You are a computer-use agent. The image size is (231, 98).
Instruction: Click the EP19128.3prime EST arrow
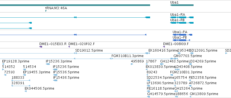(3, 64)
